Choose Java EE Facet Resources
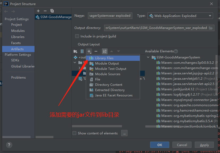Viewport: 220px width, 153px height. point(113,95)
